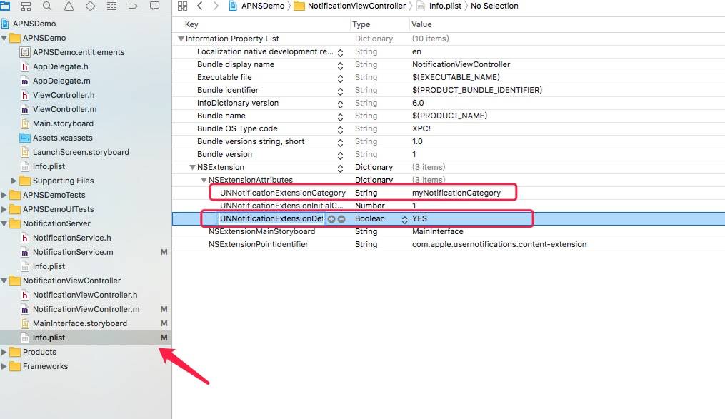Collapse the NotificationViewController group

tap(4, 281)
